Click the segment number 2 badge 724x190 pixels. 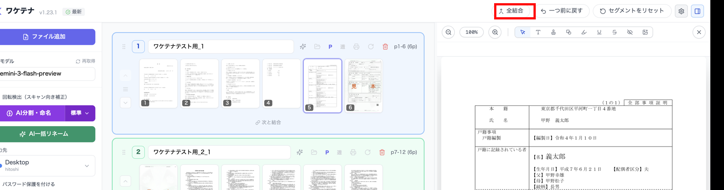(x=138, y=152)
